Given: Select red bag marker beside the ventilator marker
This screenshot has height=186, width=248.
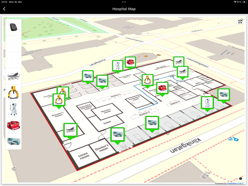Looking at the screenshot, I should [x=130, y=62].
